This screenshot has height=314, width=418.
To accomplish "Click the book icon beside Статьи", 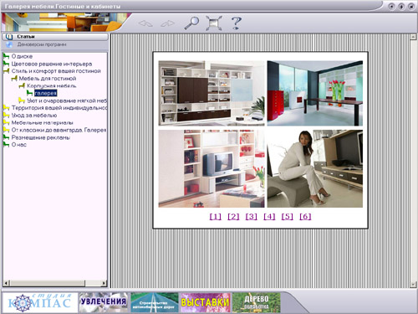I will click(9, 37).
